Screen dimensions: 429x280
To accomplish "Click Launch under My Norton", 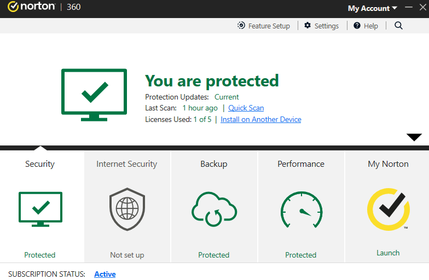I will pyautogui.click(x=388, y=253).
